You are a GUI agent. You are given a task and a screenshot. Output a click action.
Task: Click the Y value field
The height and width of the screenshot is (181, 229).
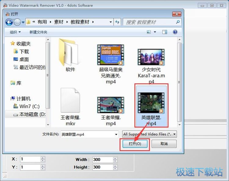tap(30, 167)
